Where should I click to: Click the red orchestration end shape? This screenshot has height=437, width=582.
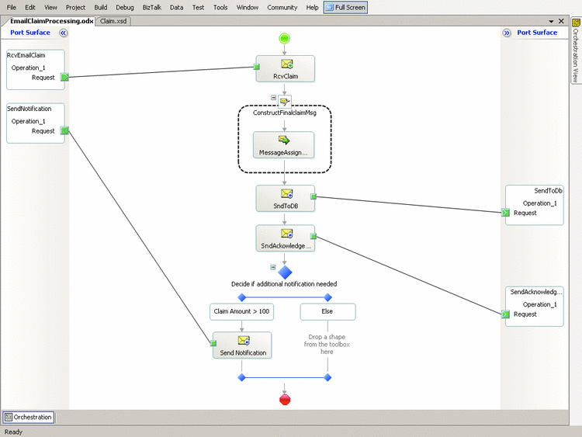(x=285, y=400)
